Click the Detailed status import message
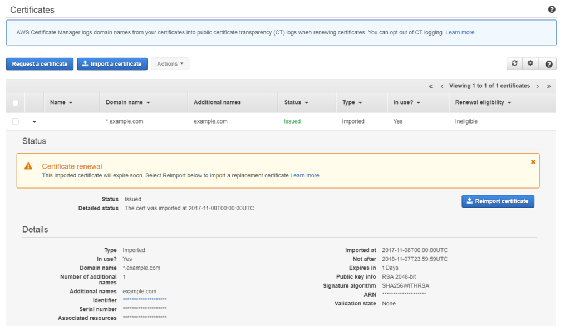The width and height of the screenshot is (570, 326). point(189,208)
